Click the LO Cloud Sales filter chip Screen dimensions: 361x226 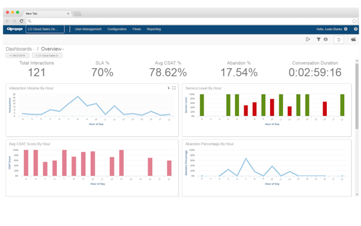coord(47,55)
